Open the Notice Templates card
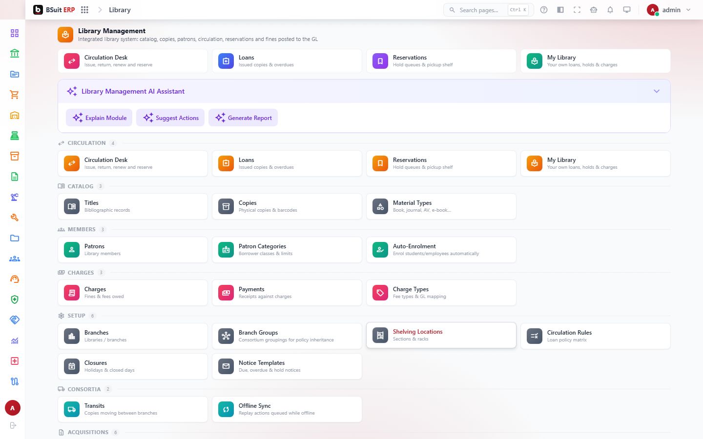The image size is (703, 439). tap(287, 366)
